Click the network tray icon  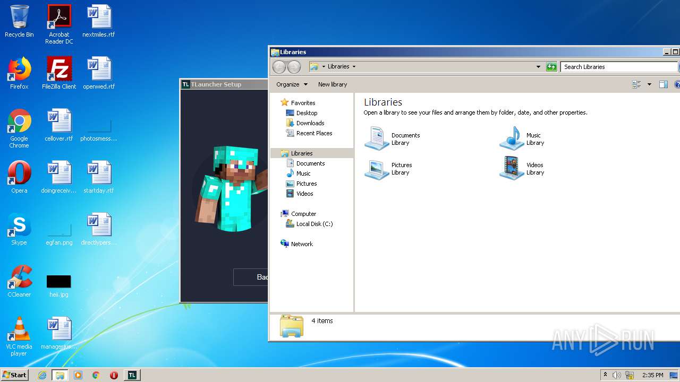630,375
